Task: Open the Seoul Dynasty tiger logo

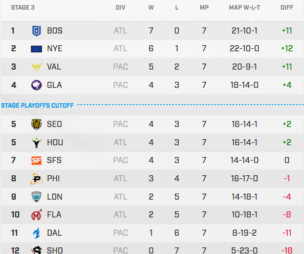Action: click(36, 124)
